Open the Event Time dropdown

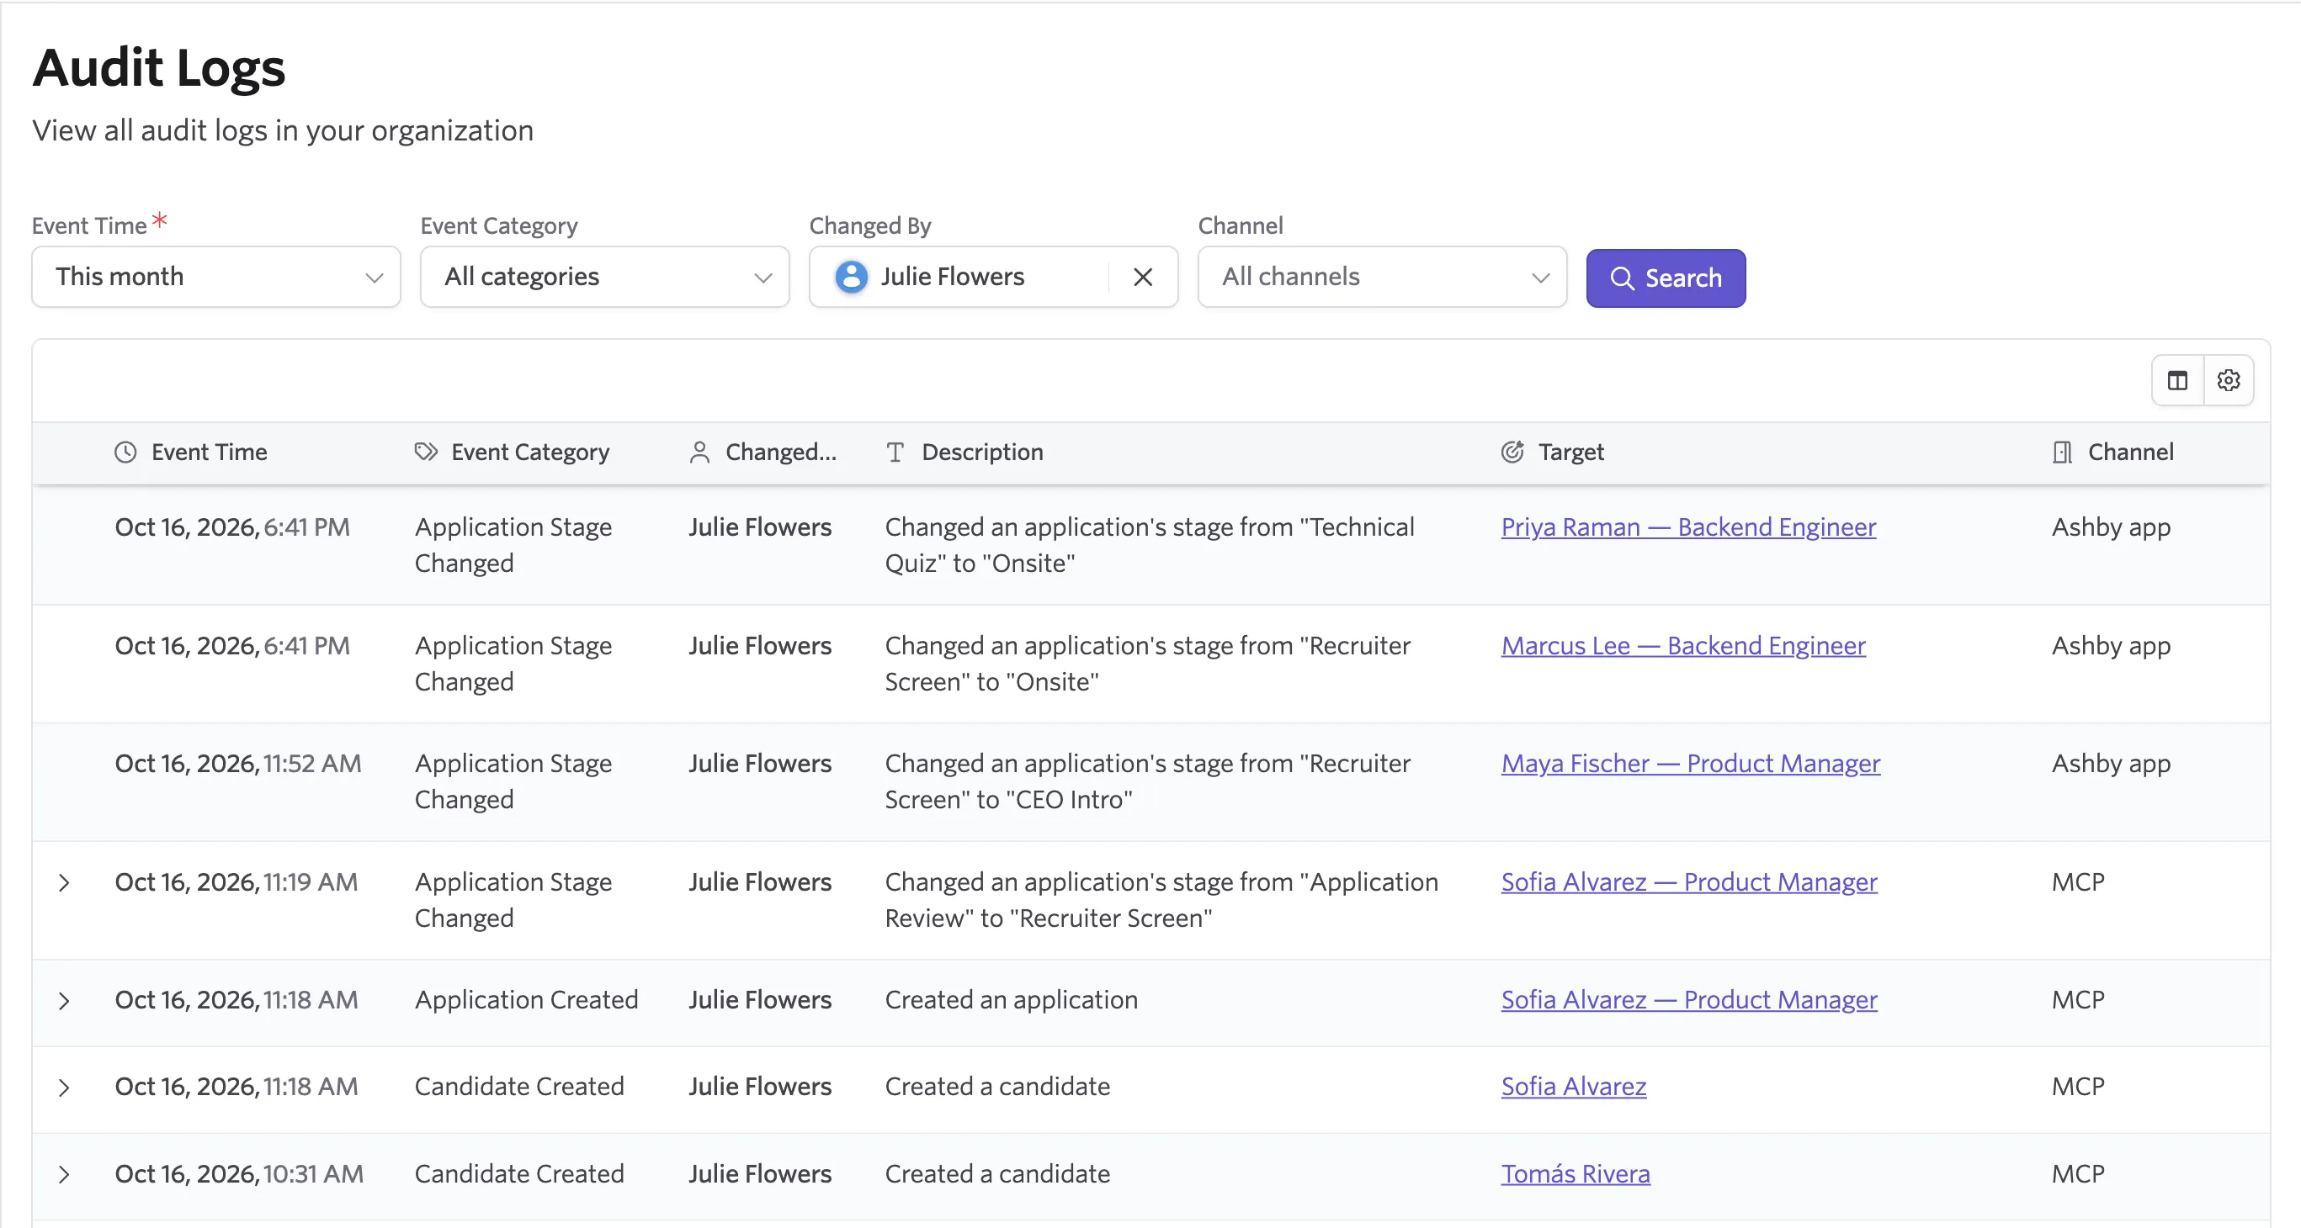click(x=216, y=278)
